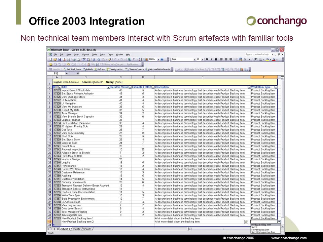Open the File menu

[55, 54]
